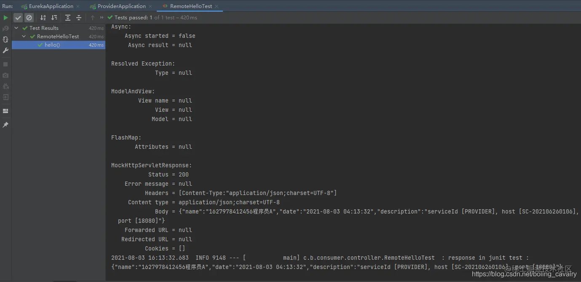This screenshot has height=282, width=581.
Task: Select the hello() test row
Action: coord(59,45)
